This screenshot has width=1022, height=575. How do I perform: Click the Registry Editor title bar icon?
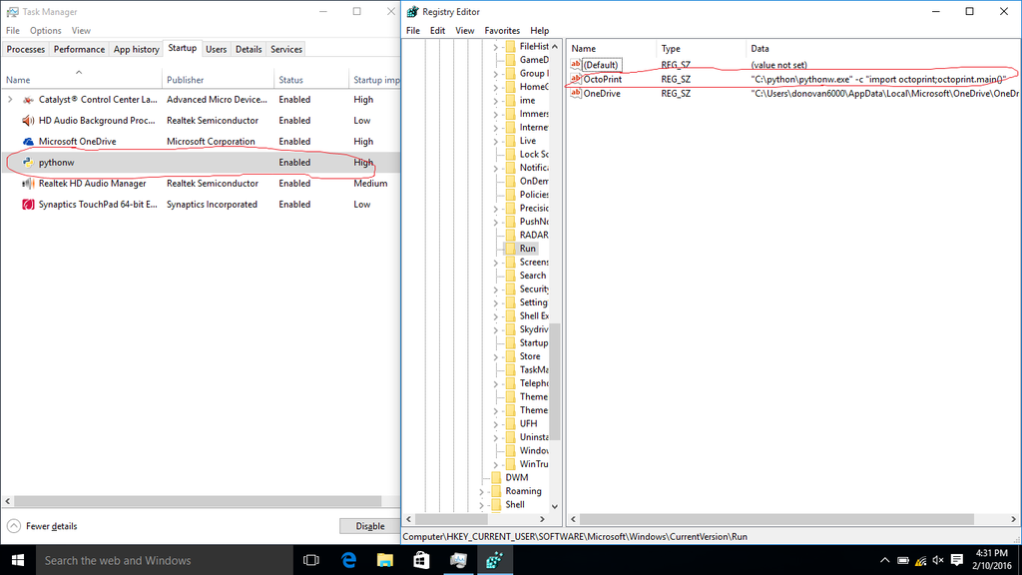coord(412,12)
